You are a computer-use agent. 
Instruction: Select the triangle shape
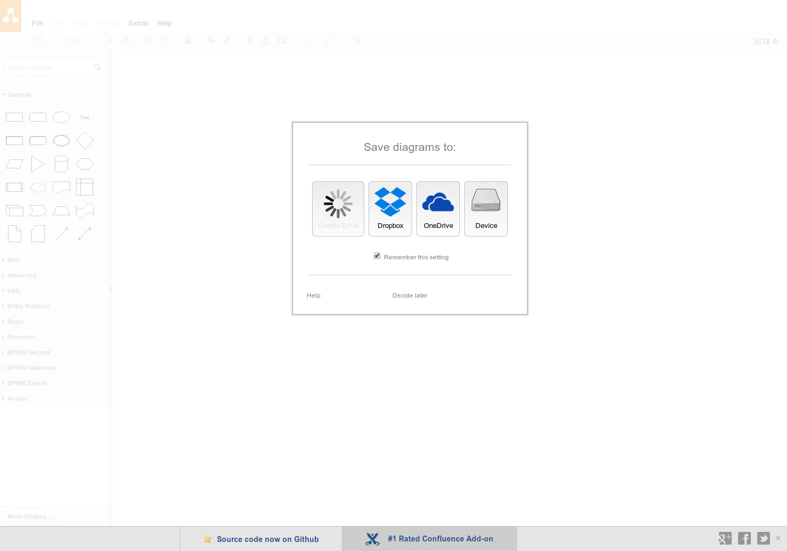[x=38, y=164]
